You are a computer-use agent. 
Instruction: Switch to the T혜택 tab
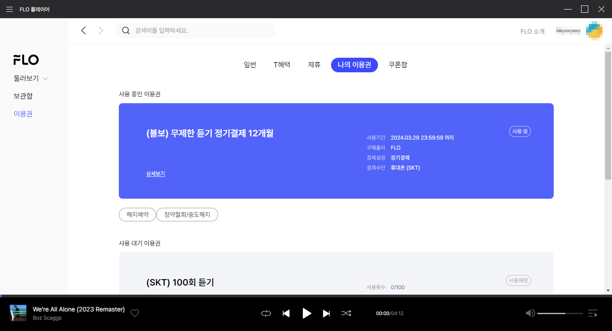pyautogui.click(x=282, y=65)
